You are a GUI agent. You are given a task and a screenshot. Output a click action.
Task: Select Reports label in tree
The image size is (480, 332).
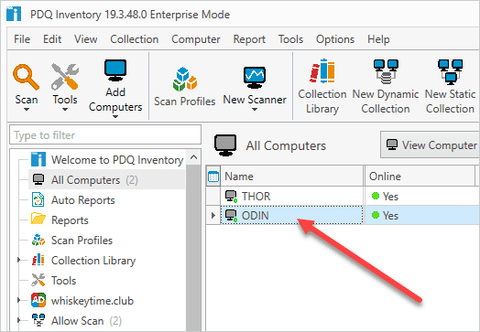pos(70,220)
